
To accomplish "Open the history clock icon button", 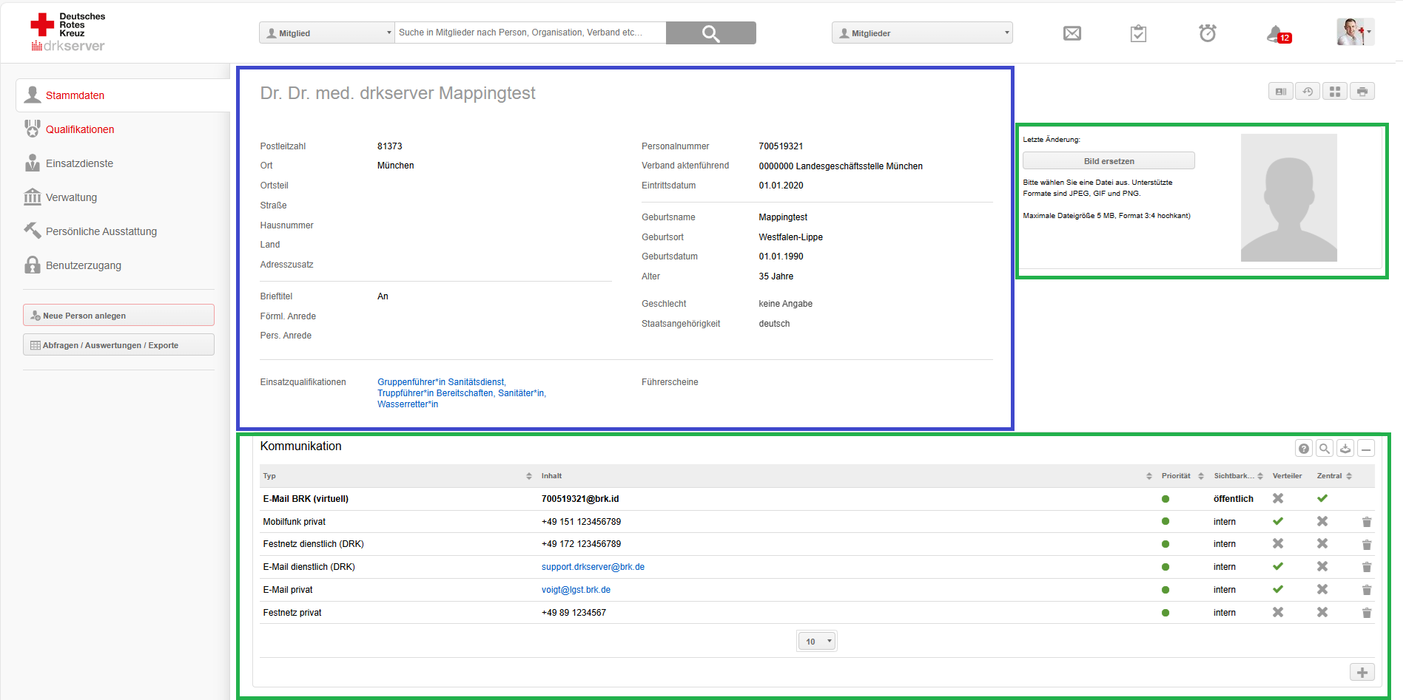I will pos(1308,92).
